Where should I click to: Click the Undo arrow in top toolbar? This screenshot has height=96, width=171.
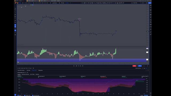71,3
